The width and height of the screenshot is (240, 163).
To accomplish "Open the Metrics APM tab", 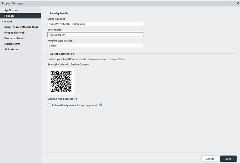I will pyautogui.click(x=12, y=44).
